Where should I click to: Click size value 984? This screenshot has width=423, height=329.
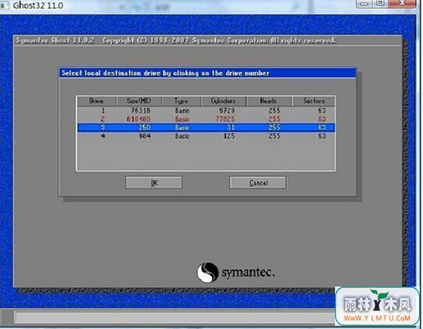pyautogui.click(x=144, y=136)
